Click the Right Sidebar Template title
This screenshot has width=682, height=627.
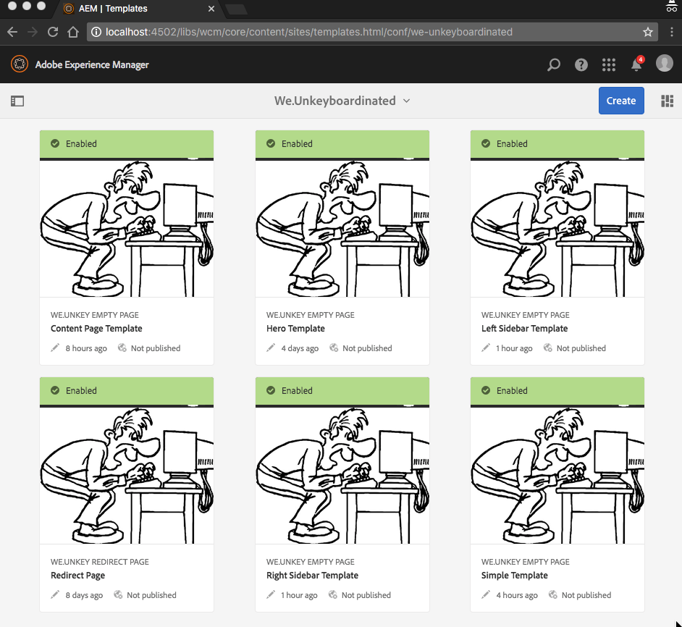(312, 575)
